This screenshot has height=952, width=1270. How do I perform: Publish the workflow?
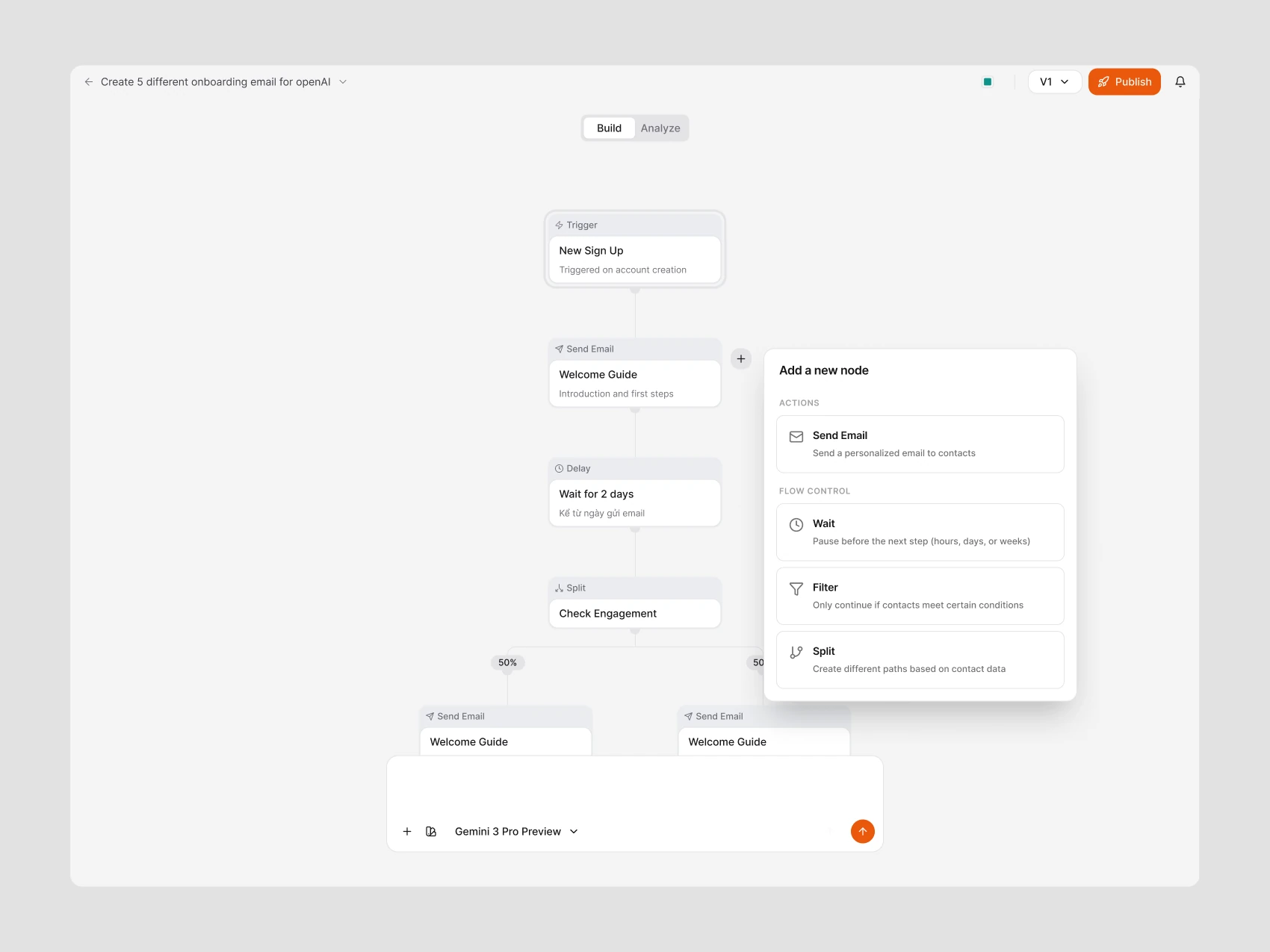pyautogui.click(x=1124, y=82)
